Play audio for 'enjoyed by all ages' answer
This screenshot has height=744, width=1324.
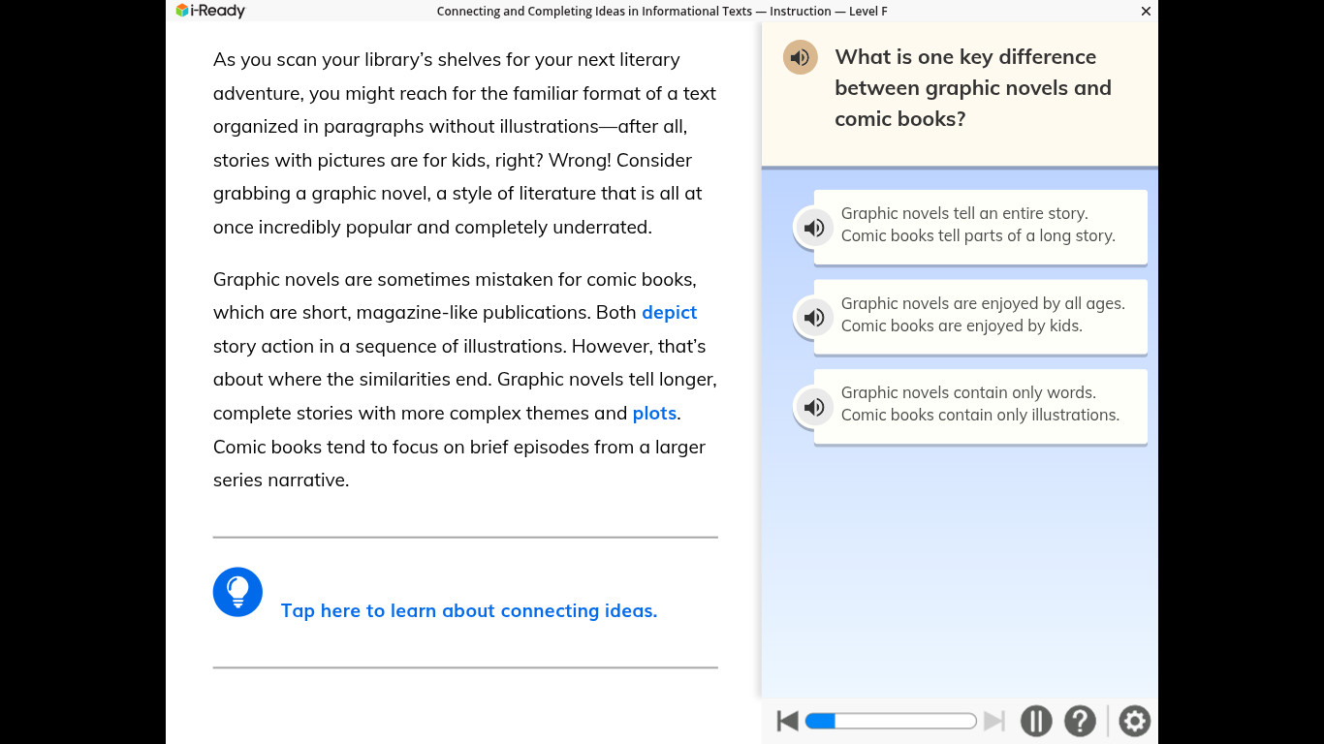coord(814,317)
